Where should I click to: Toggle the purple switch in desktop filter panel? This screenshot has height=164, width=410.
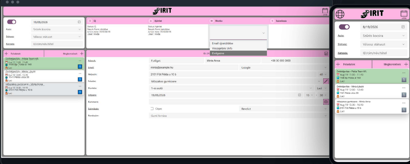[11, 22]
